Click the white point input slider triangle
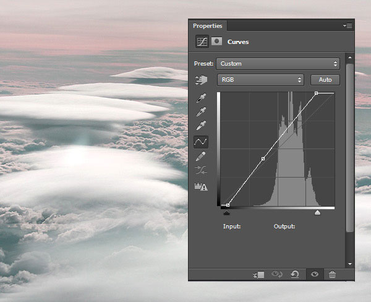 coord(317,212)
